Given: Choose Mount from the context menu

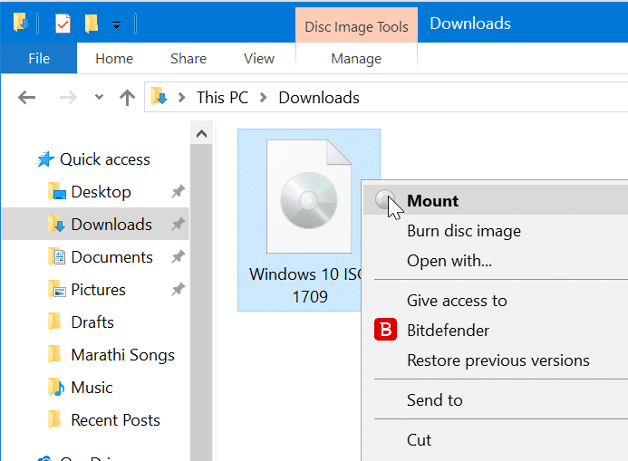Looking at the screenshot, I should [x=432, y=201].
